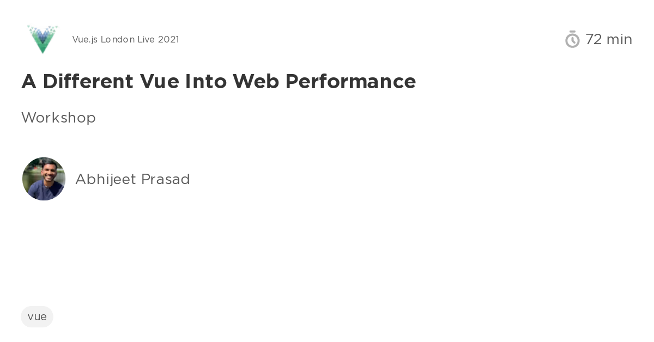Click the surname Prasad
This screenshot has width=654, height=342.
click(166, 179)
